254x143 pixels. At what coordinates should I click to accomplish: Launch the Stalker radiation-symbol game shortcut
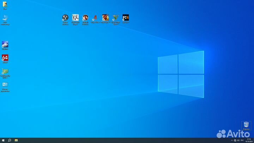65,20
